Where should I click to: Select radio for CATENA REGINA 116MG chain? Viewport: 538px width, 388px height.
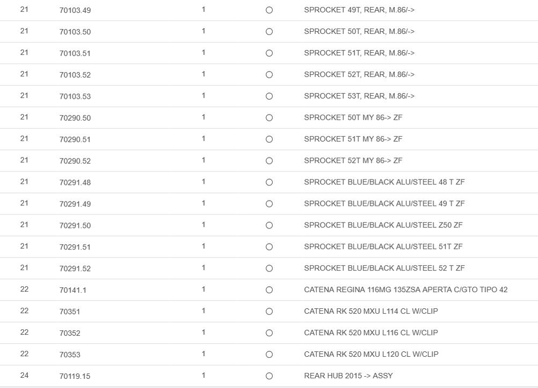tap(269, 290)
